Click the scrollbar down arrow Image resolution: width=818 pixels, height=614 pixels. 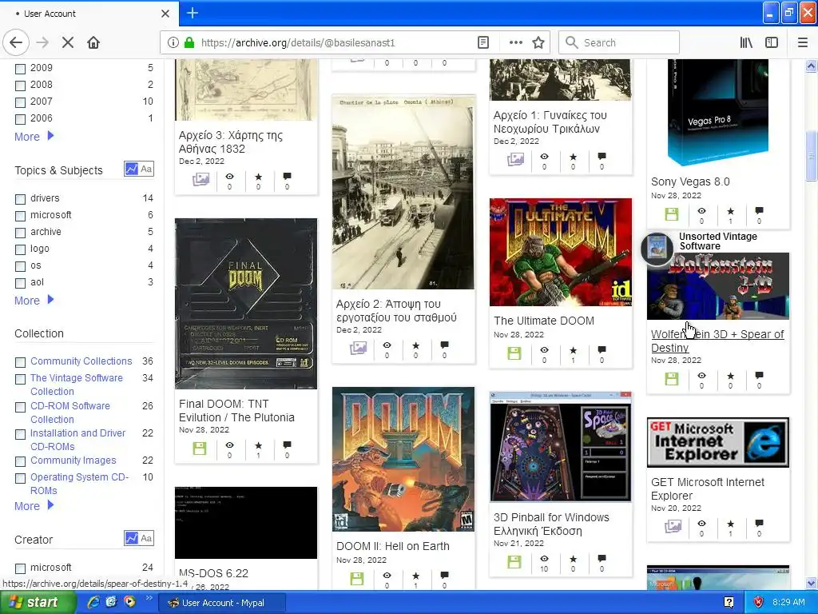(x=811, y=583)
